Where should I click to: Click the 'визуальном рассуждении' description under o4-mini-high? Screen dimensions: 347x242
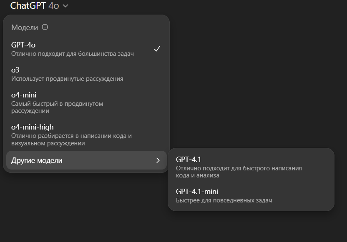pyautogui.click(x=48, y=144)
